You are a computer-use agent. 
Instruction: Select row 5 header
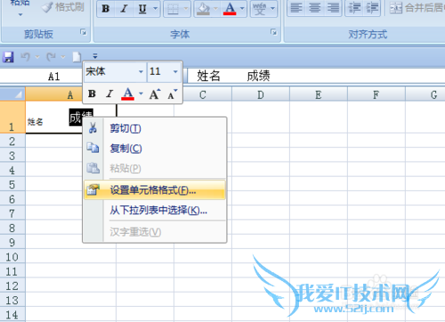pyautogui.click(x=12, y=184)
